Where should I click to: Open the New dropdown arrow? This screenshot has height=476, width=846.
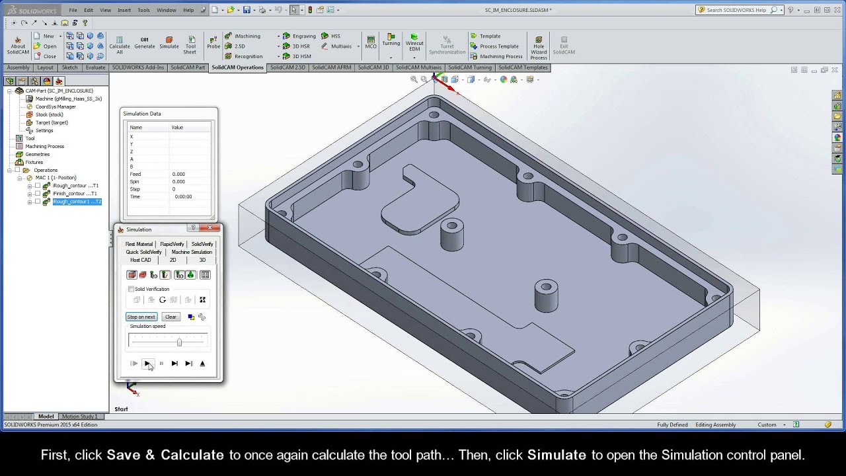[x=60, y=36]
